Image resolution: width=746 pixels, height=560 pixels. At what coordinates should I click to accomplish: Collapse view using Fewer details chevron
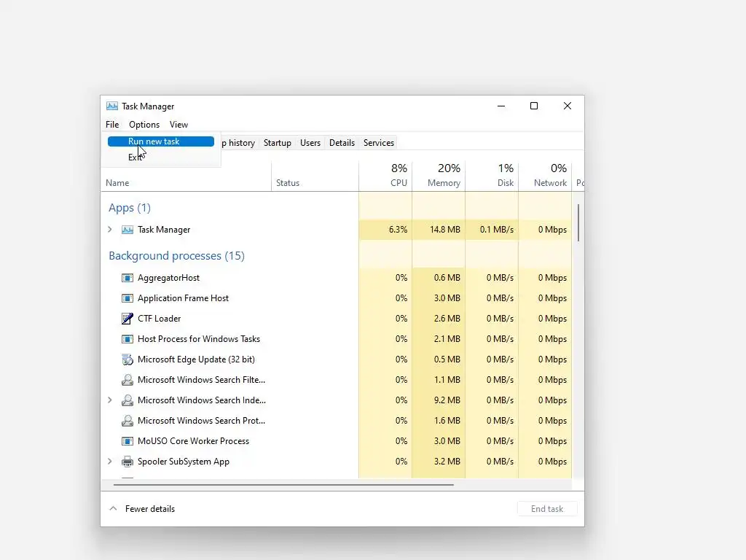click(x=113, y=508)
